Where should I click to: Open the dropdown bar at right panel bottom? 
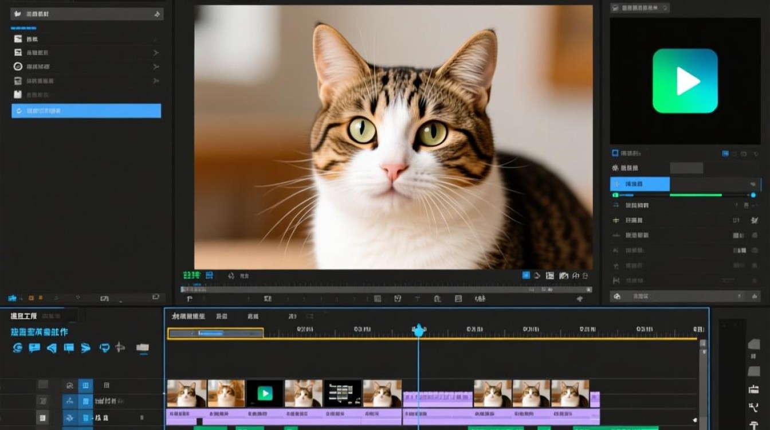(x=685, y=296)
